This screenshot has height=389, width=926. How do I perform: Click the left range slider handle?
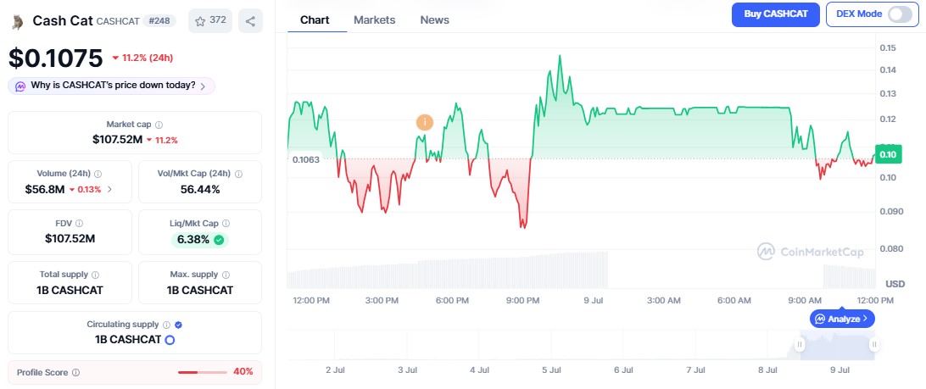[x=799, y=344]
